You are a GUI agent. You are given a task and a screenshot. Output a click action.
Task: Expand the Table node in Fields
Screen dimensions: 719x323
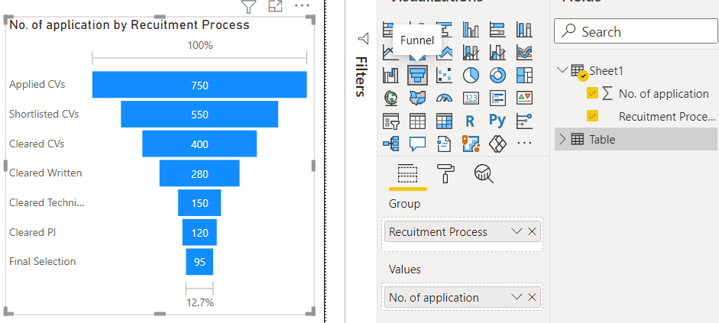click(x=562, y=139)
